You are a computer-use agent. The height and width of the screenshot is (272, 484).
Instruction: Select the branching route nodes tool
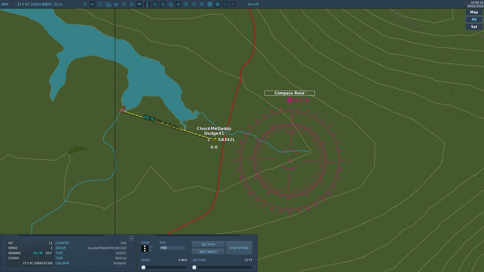(x=124, y=4)
